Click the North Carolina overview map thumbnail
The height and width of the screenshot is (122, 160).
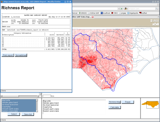(150, 105)
